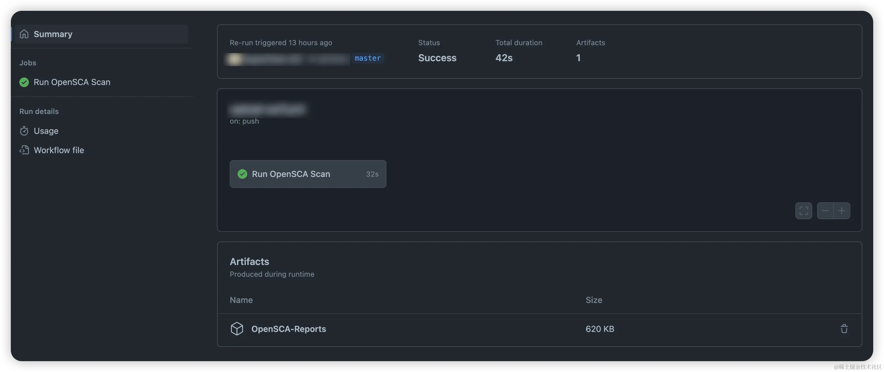
Task: Click the Summary home icon
Action: point(24,34)
